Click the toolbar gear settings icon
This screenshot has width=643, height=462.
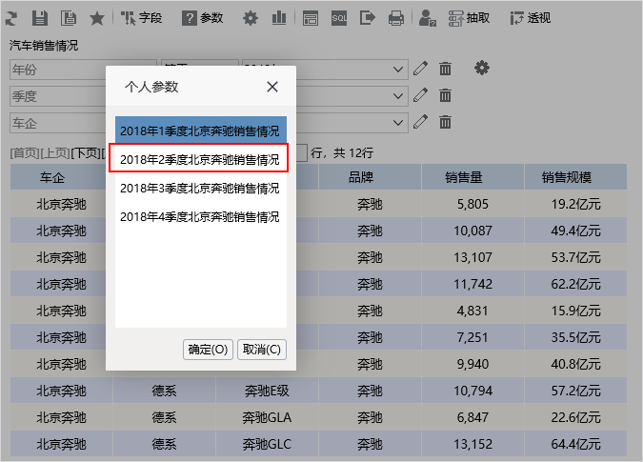coord(251,18)
